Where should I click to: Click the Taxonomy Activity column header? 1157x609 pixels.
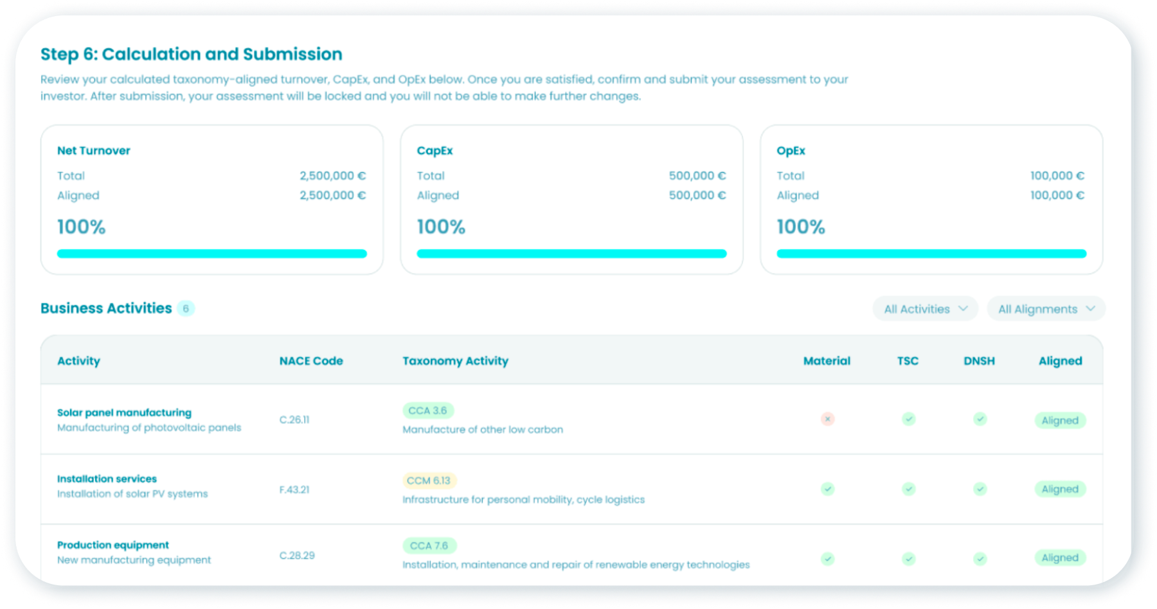pos(455,361)
